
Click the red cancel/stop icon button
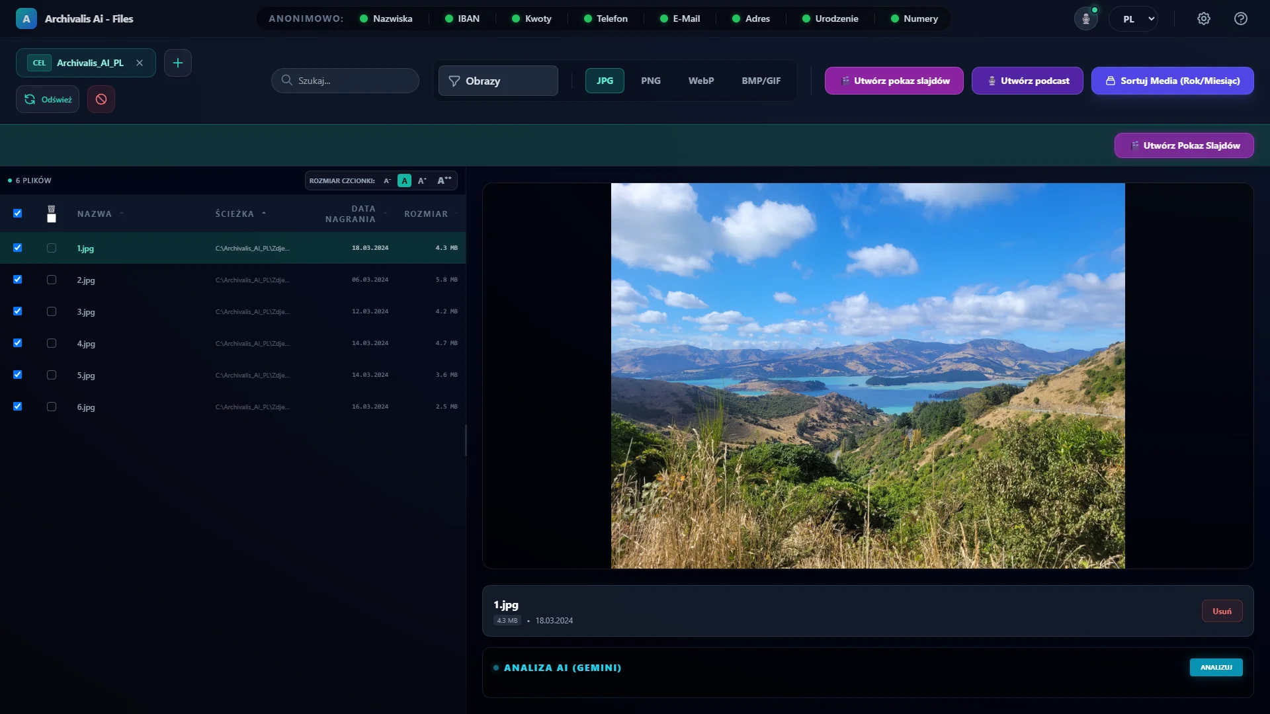101,99
